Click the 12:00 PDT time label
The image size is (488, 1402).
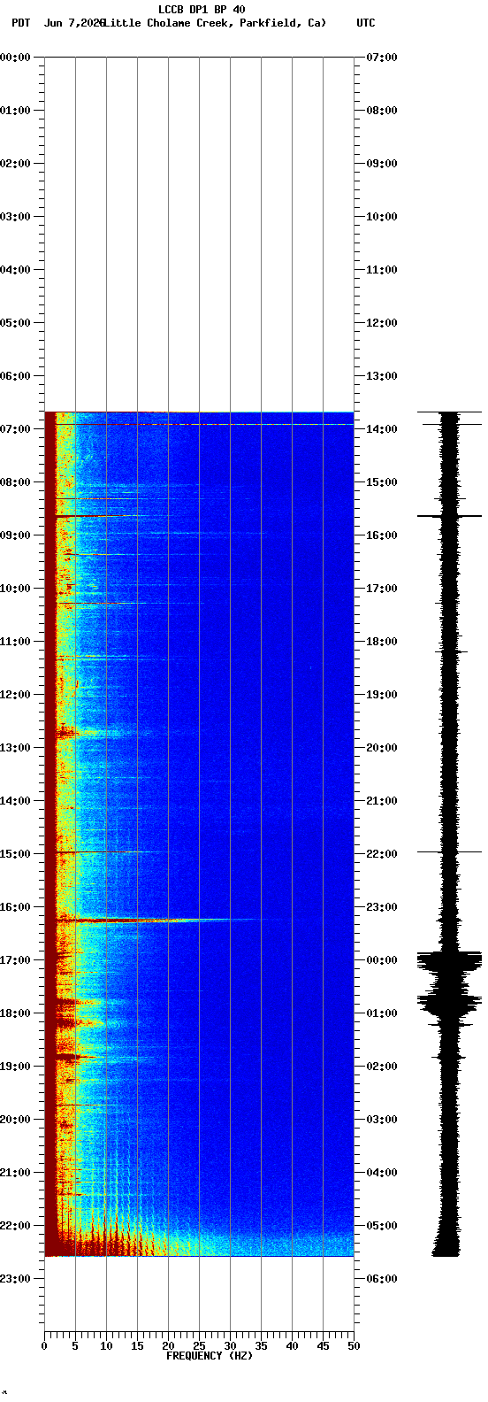(15, 695)
